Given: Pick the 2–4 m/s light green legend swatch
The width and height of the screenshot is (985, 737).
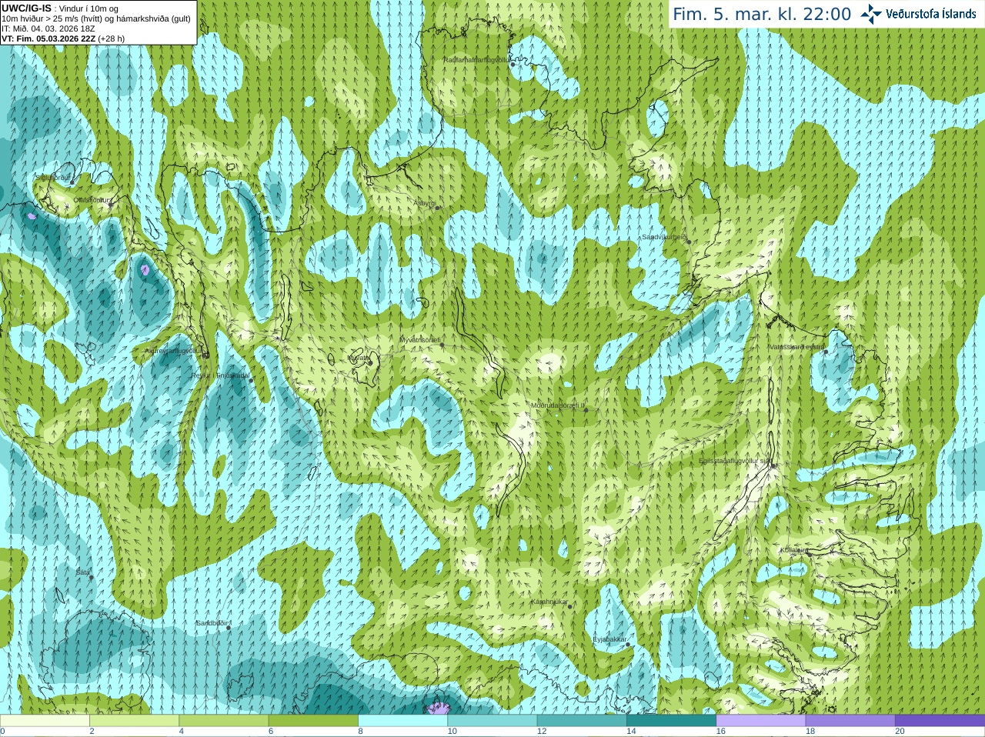Looking at the screenshot, I should pos(135,721).
